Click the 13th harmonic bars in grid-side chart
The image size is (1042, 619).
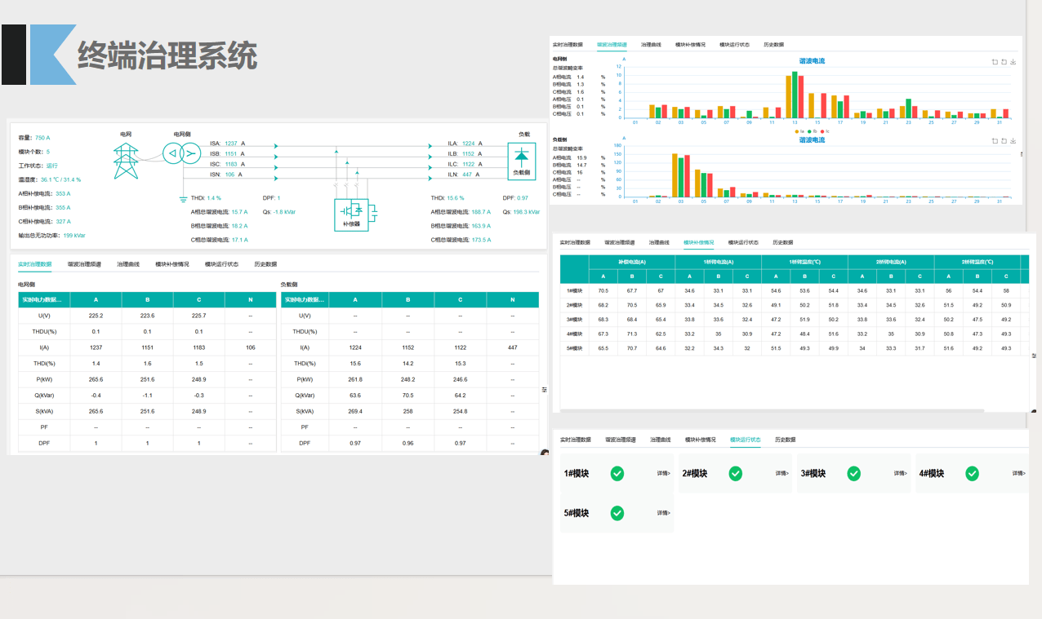pyautogui.click(x=795, y=96)
